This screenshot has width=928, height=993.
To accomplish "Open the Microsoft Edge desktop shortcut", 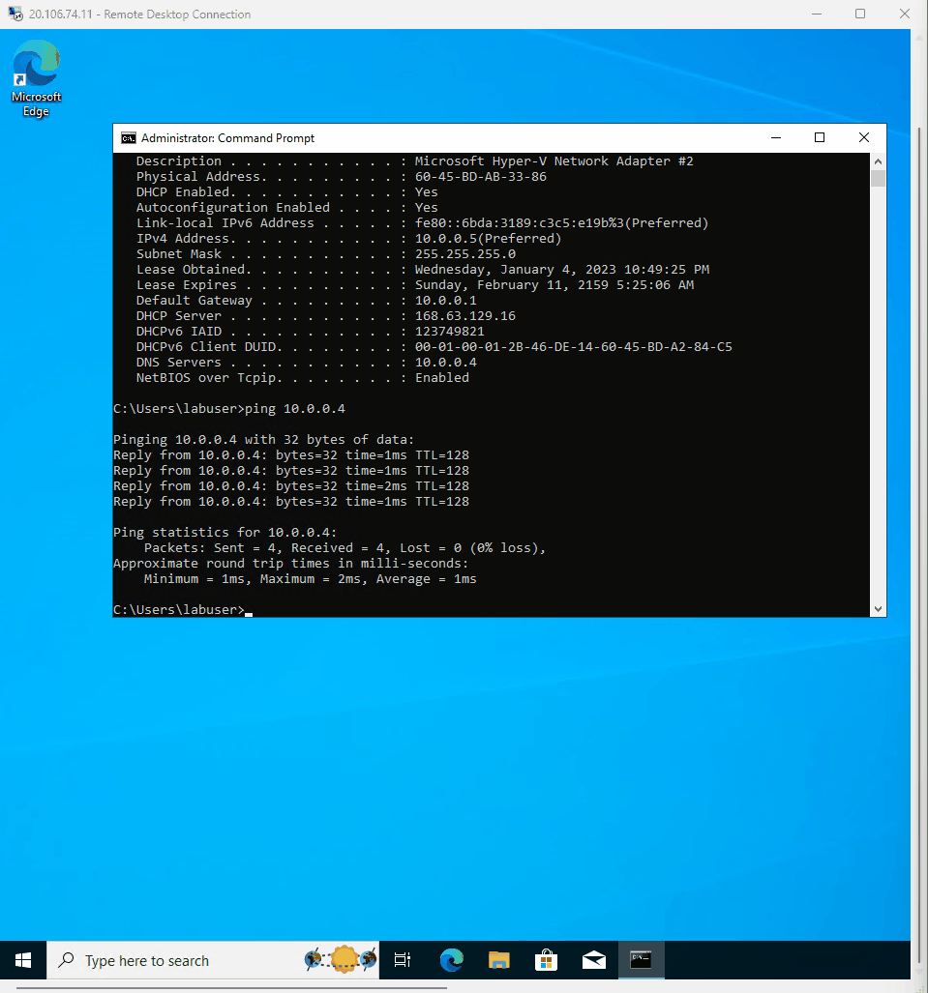I will click(x=36, y=78).
